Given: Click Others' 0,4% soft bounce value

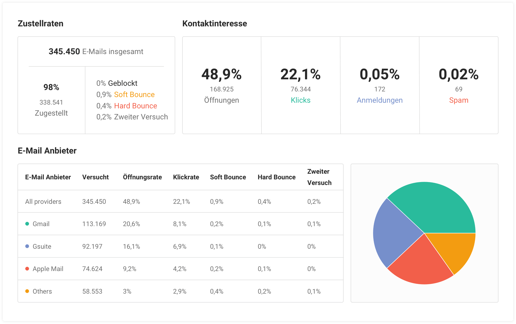Looking at the screenshot, I should coord(217,291).
